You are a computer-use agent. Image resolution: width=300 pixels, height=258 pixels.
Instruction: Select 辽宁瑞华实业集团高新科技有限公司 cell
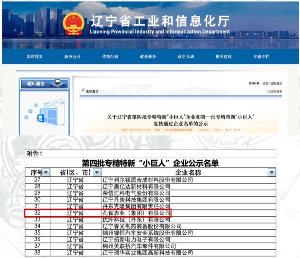[x=189, y=253]
